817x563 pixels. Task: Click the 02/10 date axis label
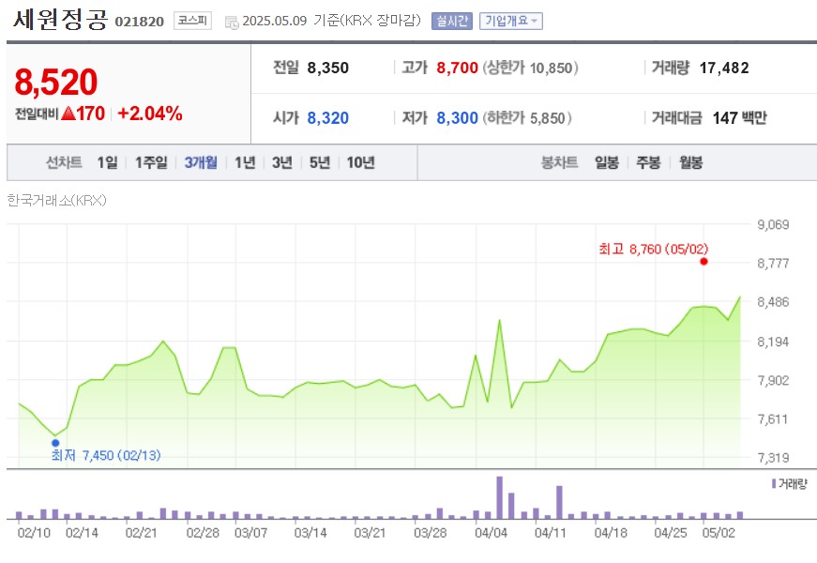pyautogui.click(x=34, y=533)
